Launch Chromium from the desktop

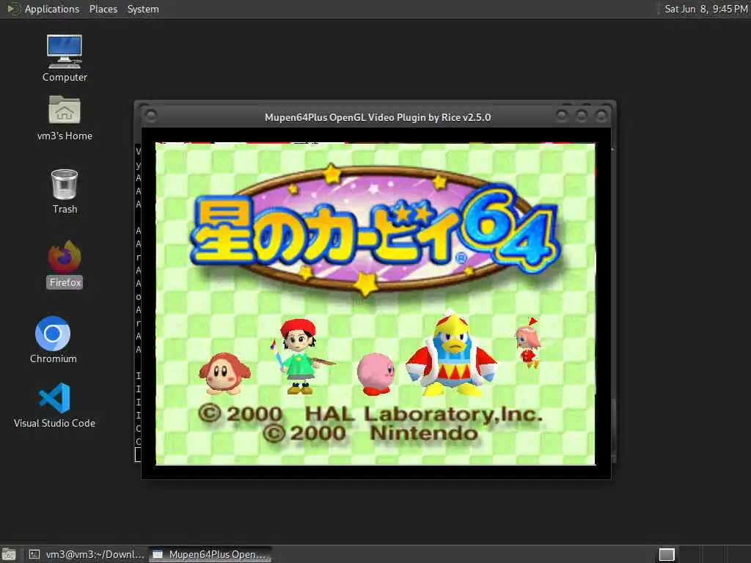coord(53,340)
